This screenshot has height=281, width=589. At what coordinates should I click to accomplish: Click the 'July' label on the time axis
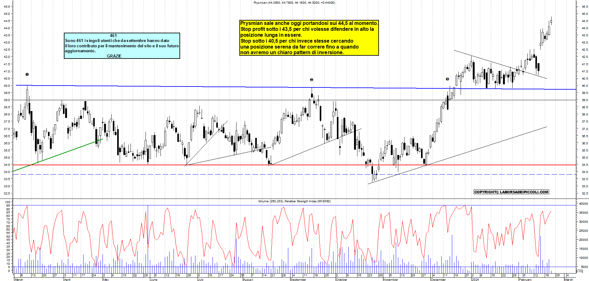[x=201, y=279]
